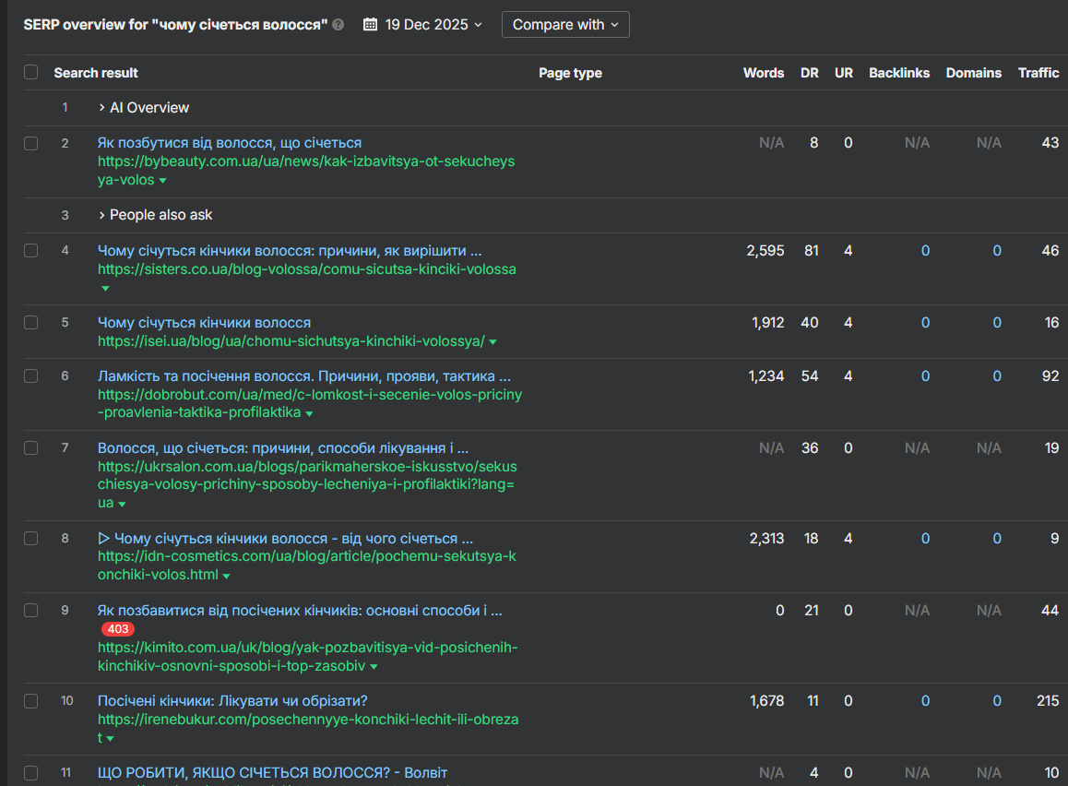
Task: Click the Traffic column header
Action: click(x=1038, y=73)
